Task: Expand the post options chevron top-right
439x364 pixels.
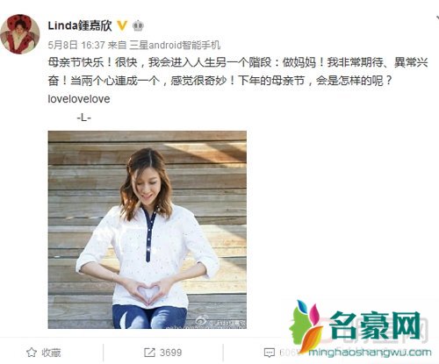Action: coord(436,18)
